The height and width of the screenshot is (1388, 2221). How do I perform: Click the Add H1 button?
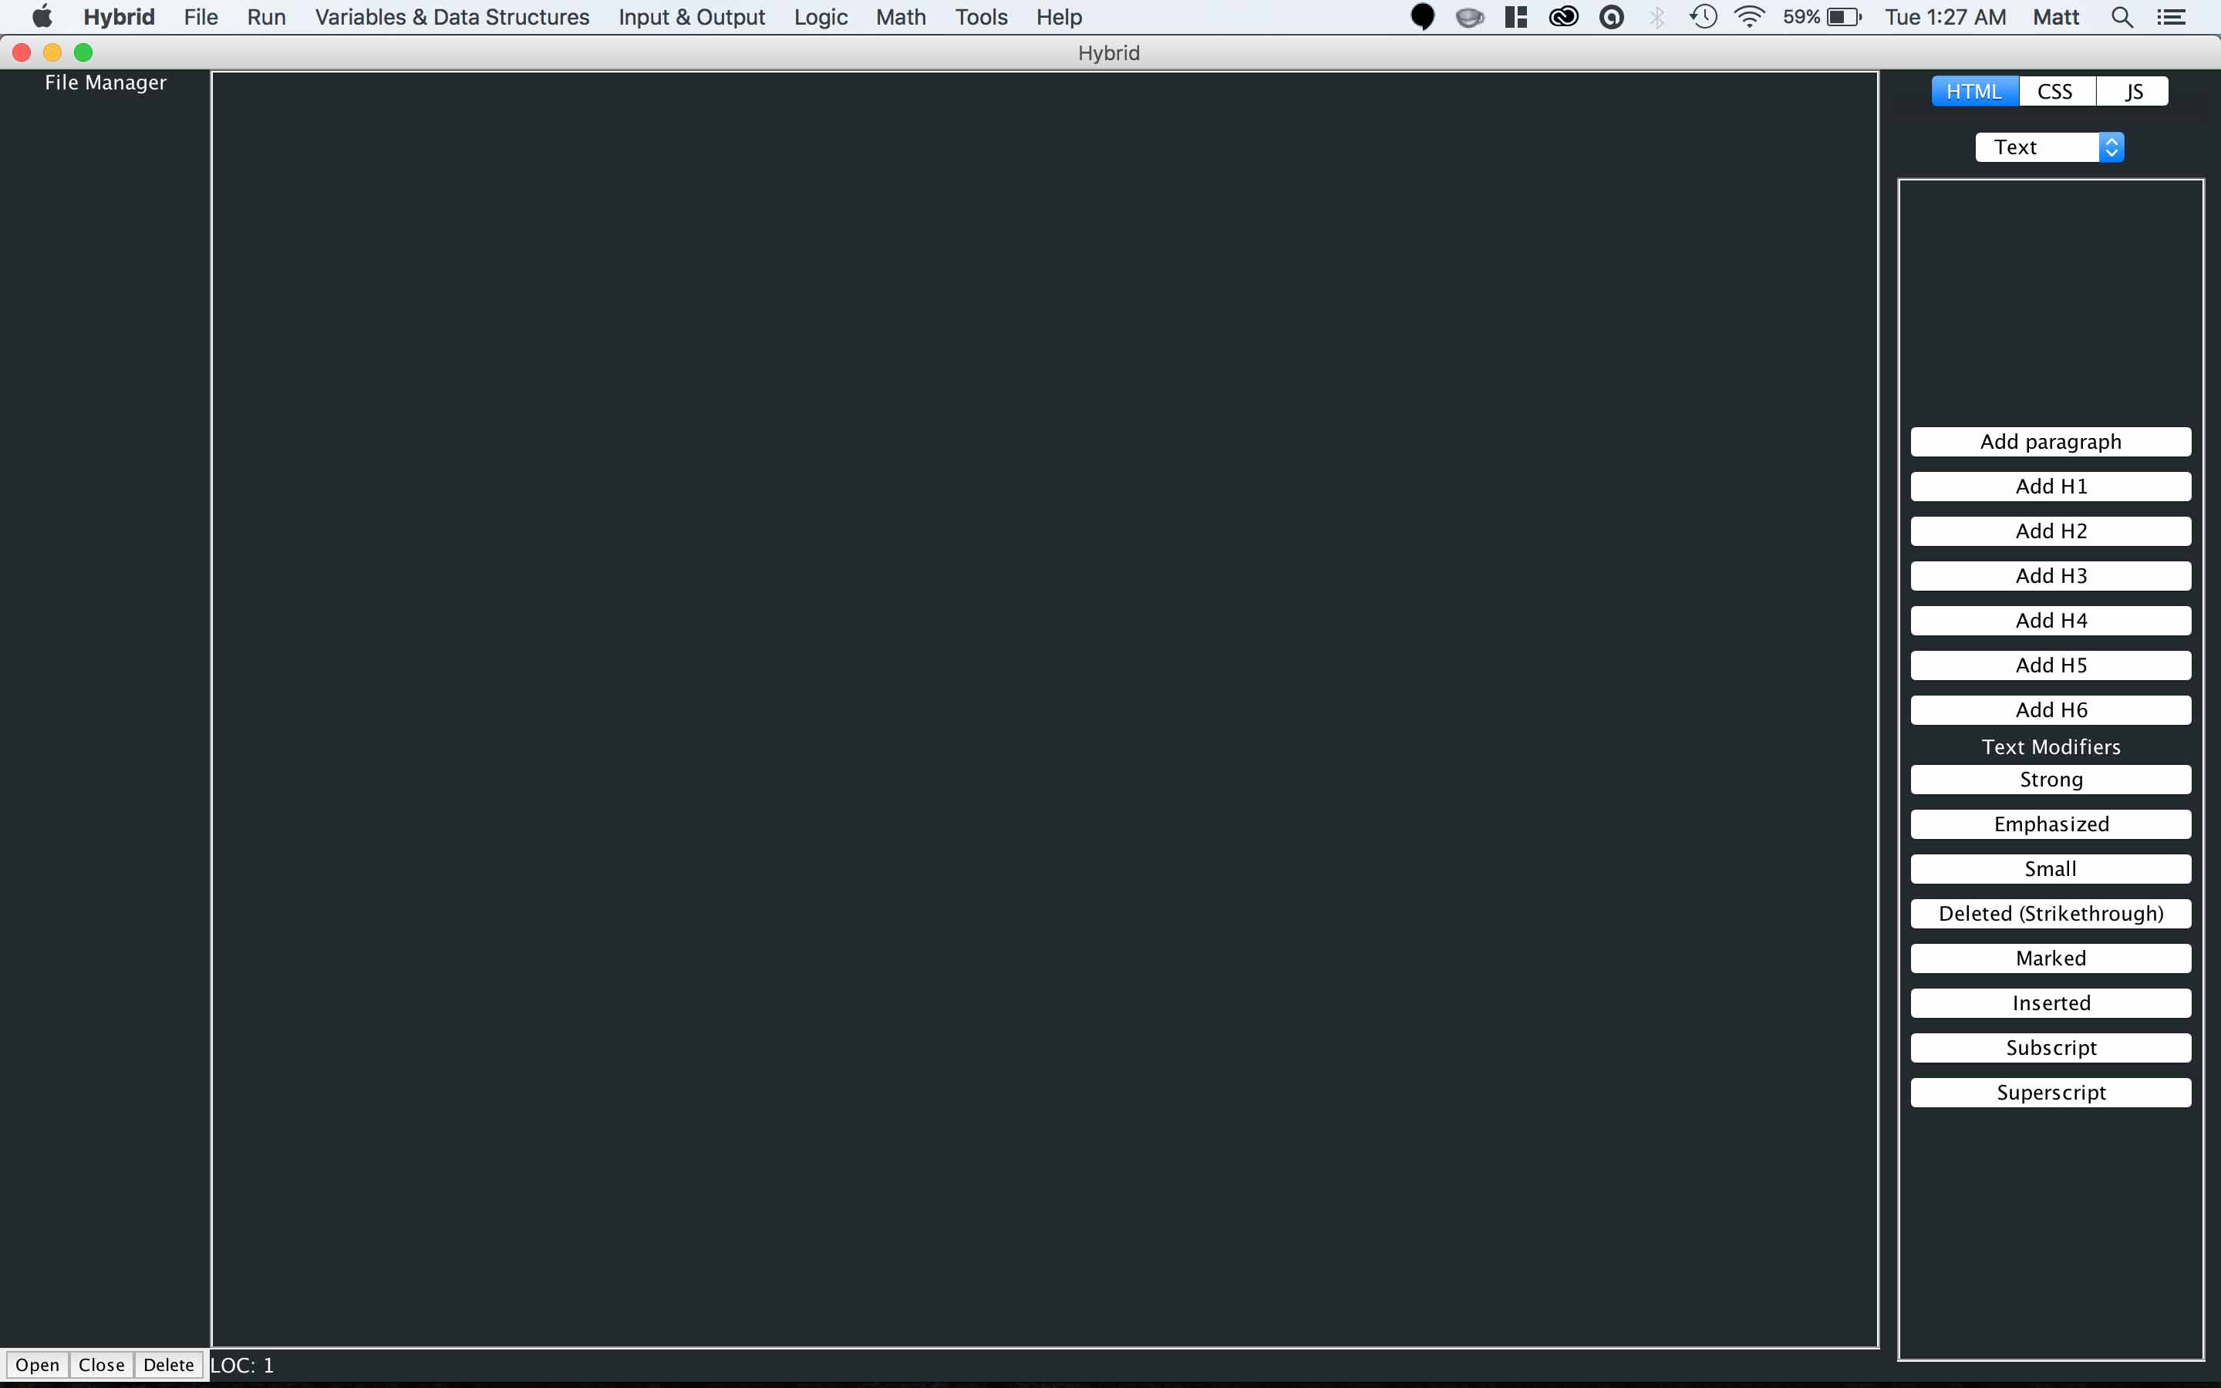click(2051, 487)
